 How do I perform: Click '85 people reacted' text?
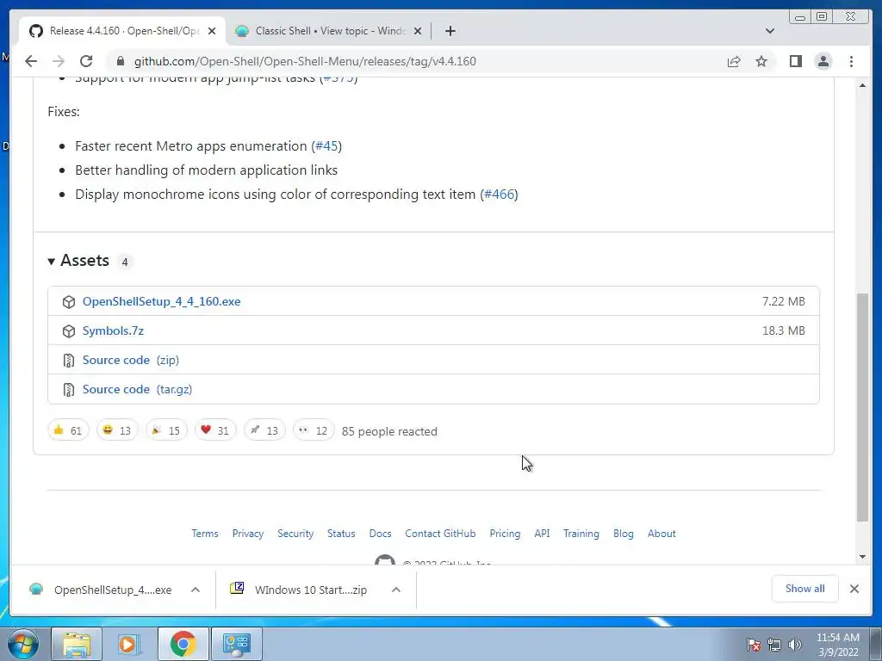[389, 431]
